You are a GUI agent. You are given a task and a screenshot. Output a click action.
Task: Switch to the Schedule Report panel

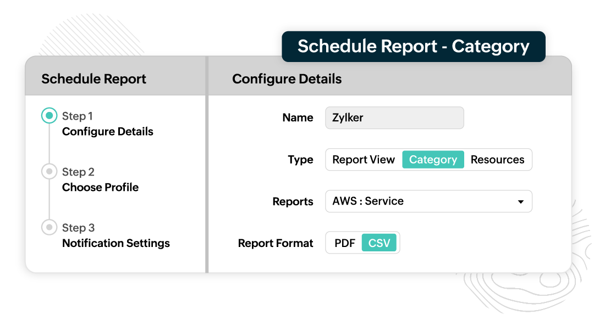[x=94, y=79]
